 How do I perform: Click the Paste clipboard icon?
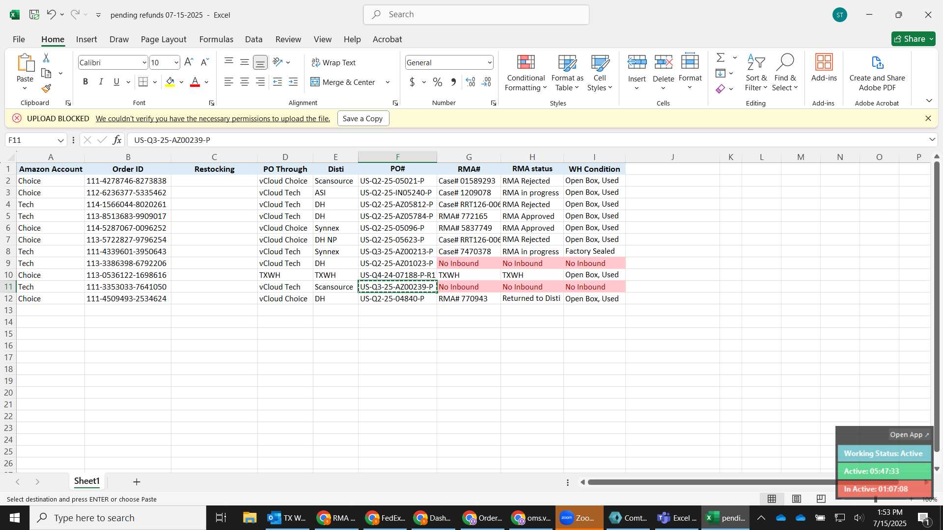click(25, 64)
